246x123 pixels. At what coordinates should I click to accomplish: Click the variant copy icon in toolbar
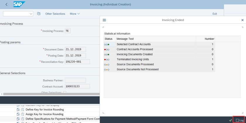(39, 14)
